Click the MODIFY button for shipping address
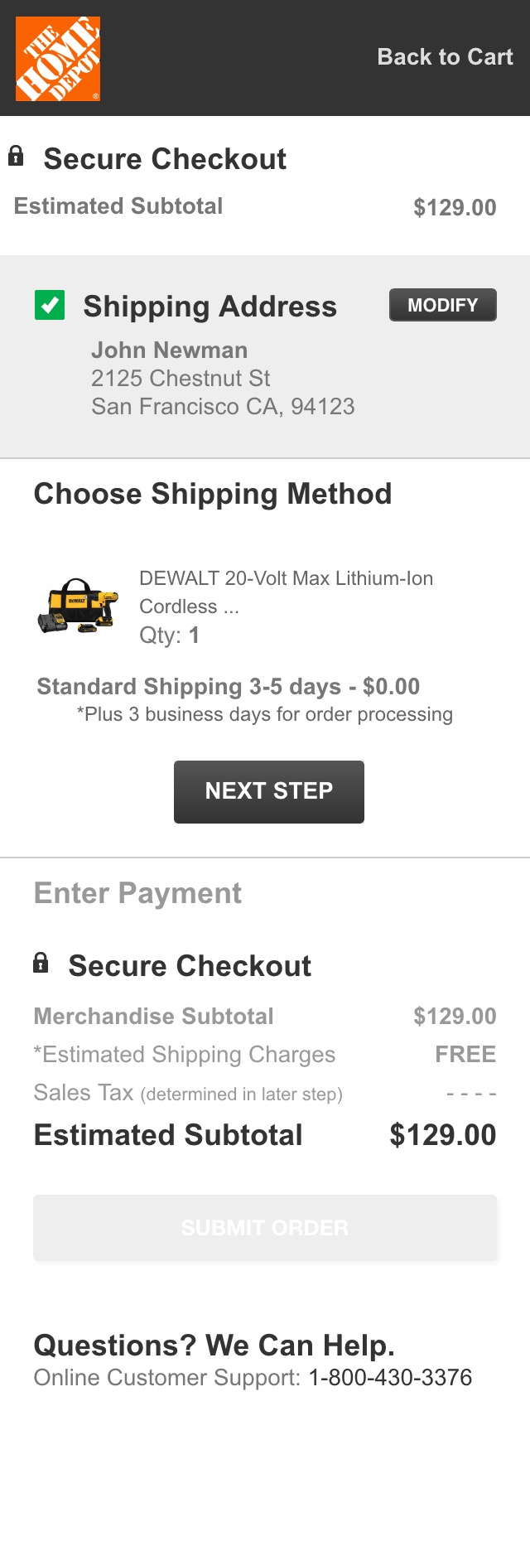Screen dimensions: 530x1551 point(442,304)
